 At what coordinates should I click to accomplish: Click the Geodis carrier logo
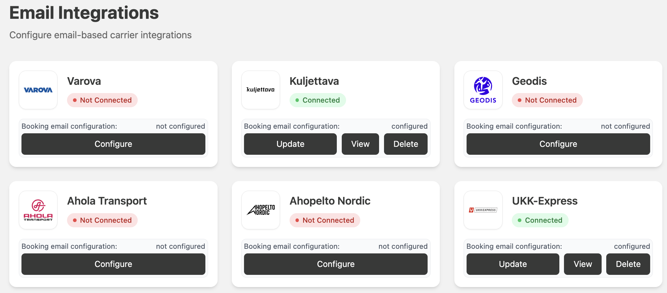click(x=483, y=90)
